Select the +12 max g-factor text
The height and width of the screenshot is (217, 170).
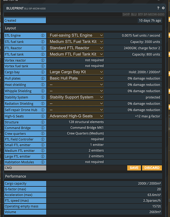(x=147, y=116)
